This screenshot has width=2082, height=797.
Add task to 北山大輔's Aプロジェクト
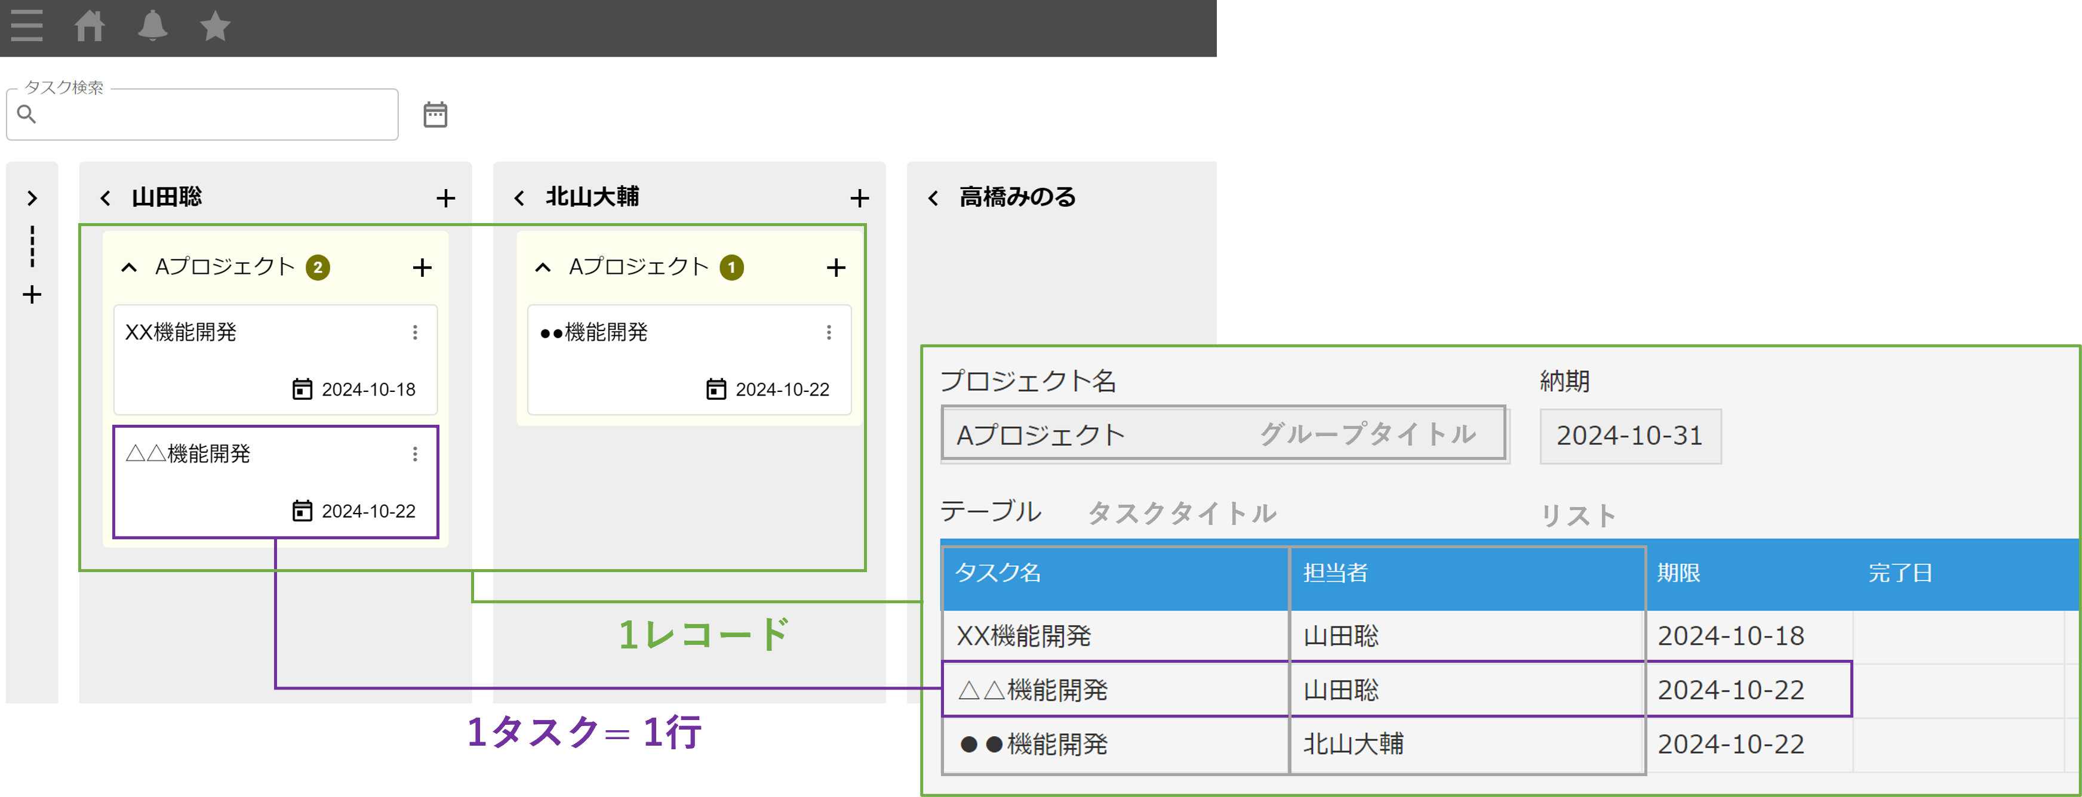(x=837, y=267)
